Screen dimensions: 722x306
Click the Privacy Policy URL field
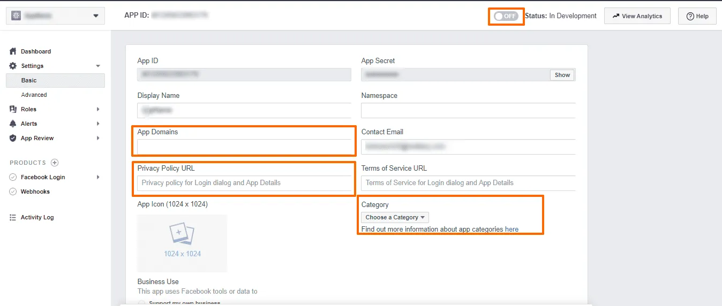[x=244, y=183]
